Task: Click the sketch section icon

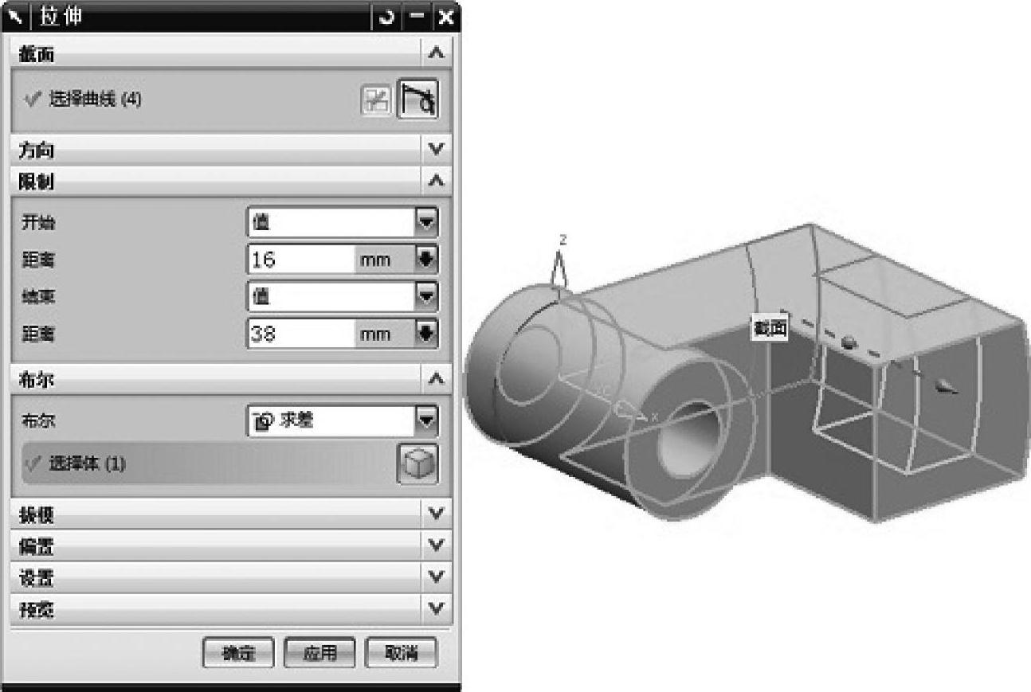Action: 375,100
